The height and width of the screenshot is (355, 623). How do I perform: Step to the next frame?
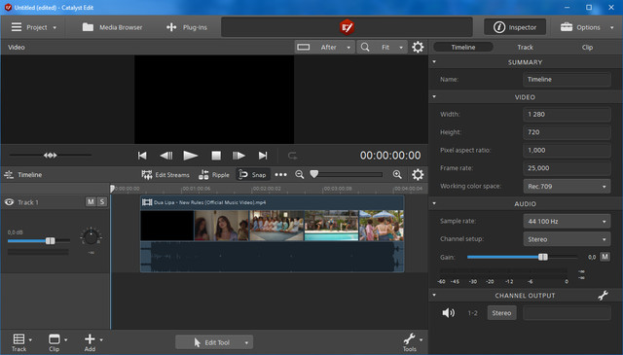coord(238,156)
